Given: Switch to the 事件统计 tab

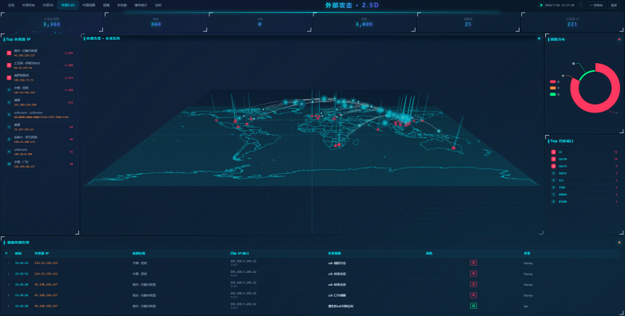Looking at the screenshot, I should click(x=141, y=5).
